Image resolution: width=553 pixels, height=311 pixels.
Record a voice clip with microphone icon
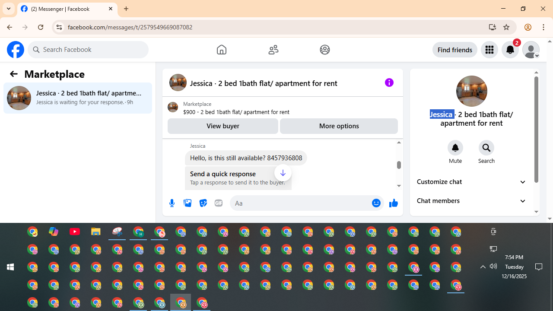click(172, 203)
